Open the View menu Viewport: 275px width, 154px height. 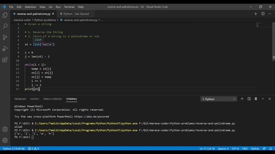click(x=42, y=7)
